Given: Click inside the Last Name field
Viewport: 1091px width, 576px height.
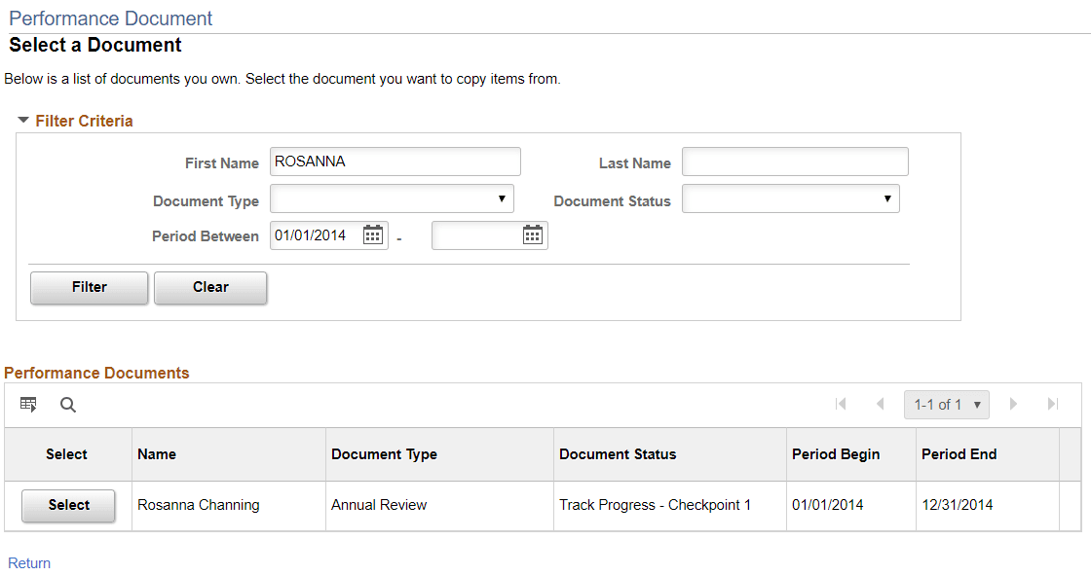Looking at the screenshot, I should tap(794, 162).
